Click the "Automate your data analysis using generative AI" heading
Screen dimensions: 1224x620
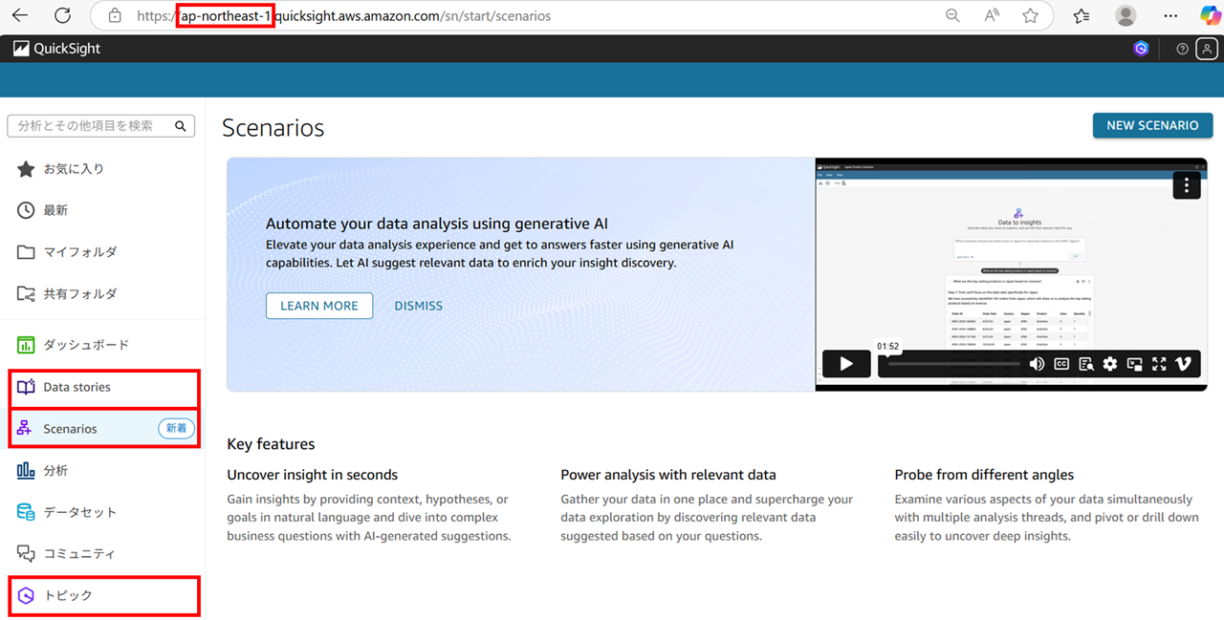point(437,224)
